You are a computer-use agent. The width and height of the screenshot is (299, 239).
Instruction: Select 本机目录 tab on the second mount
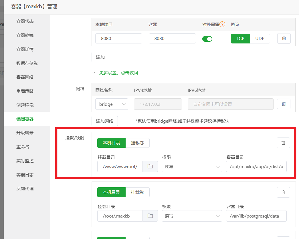tap(111, 192)
